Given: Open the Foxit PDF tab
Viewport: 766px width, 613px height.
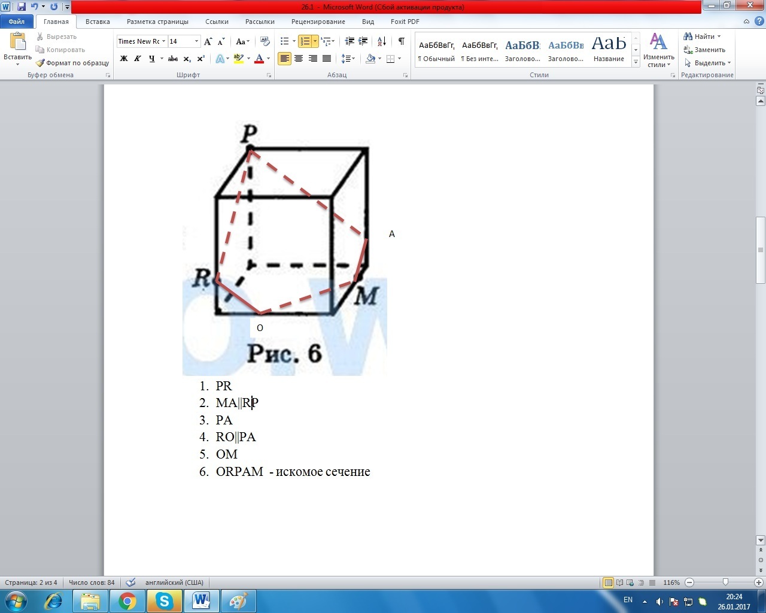Looking at the screenshot, I should [405, 21].
